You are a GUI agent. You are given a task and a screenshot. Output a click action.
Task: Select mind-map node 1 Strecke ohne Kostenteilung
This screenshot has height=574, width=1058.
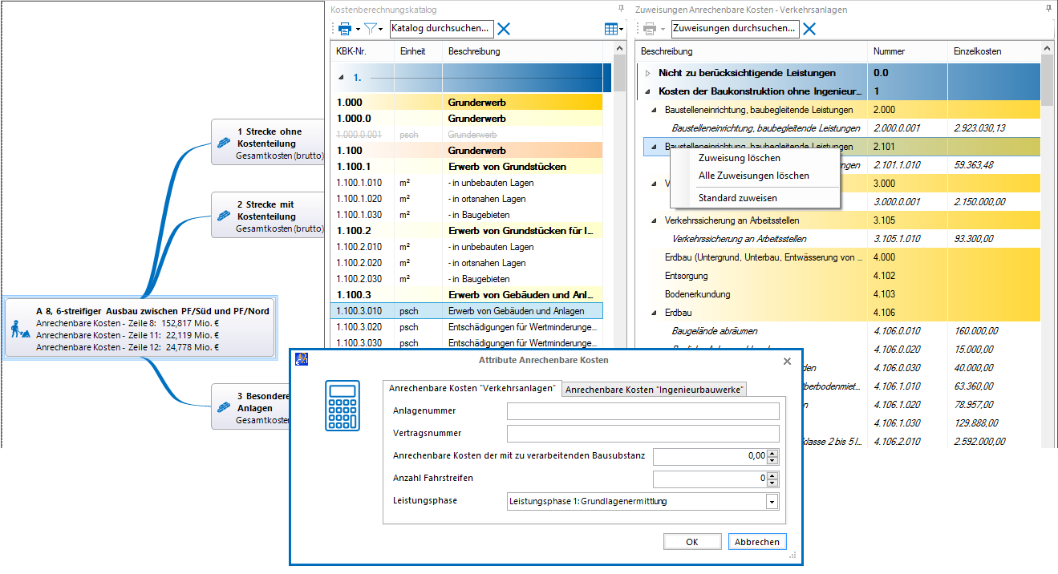point(270,142)
